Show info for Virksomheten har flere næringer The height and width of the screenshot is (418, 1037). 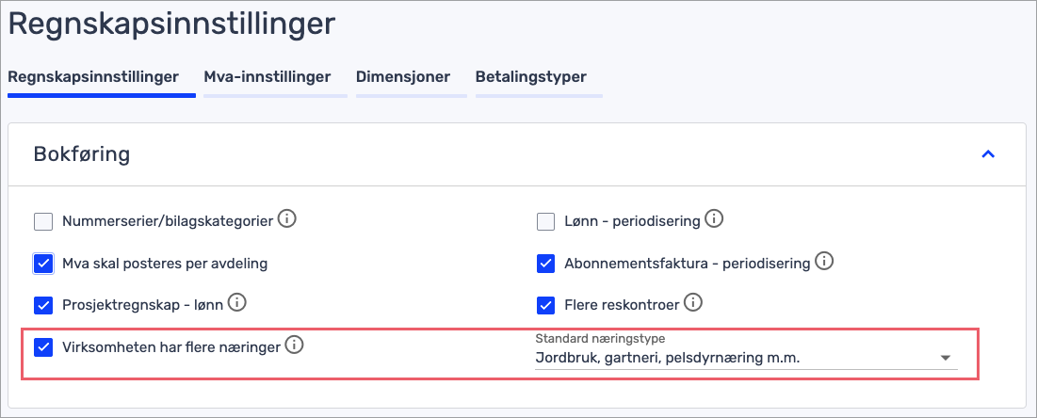(294, 346)
